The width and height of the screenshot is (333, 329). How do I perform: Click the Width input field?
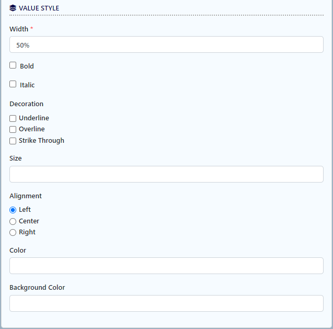tap(166, 44)
